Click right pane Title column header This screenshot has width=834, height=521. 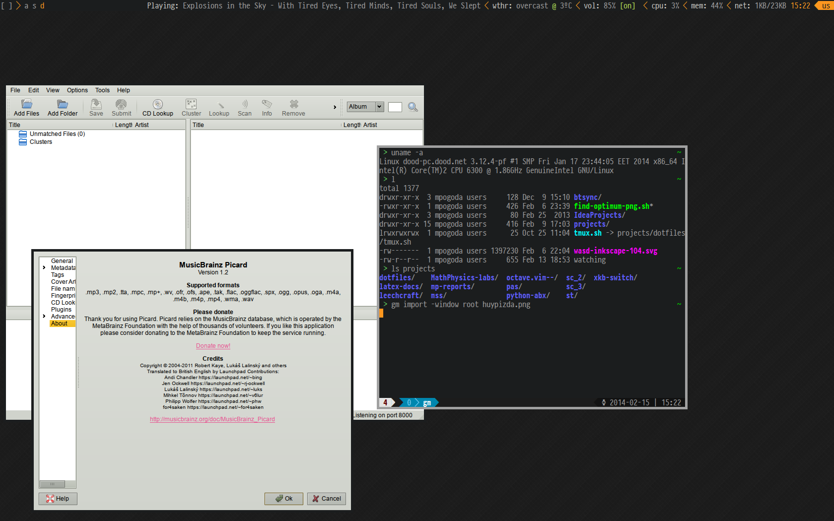tap(266, 125)
